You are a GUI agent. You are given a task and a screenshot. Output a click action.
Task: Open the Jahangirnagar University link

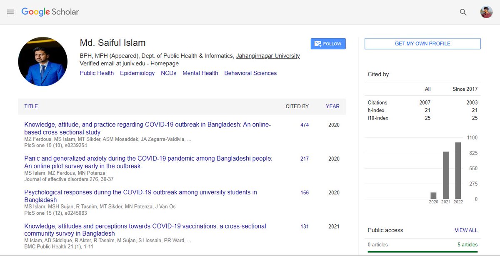pos(268,55)
